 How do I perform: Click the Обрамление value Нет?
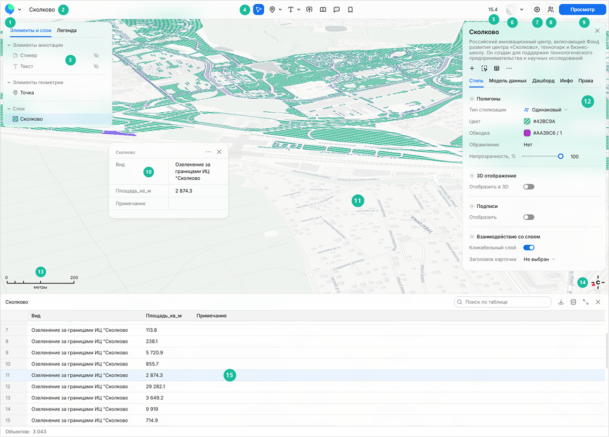(x=528, y=145)
